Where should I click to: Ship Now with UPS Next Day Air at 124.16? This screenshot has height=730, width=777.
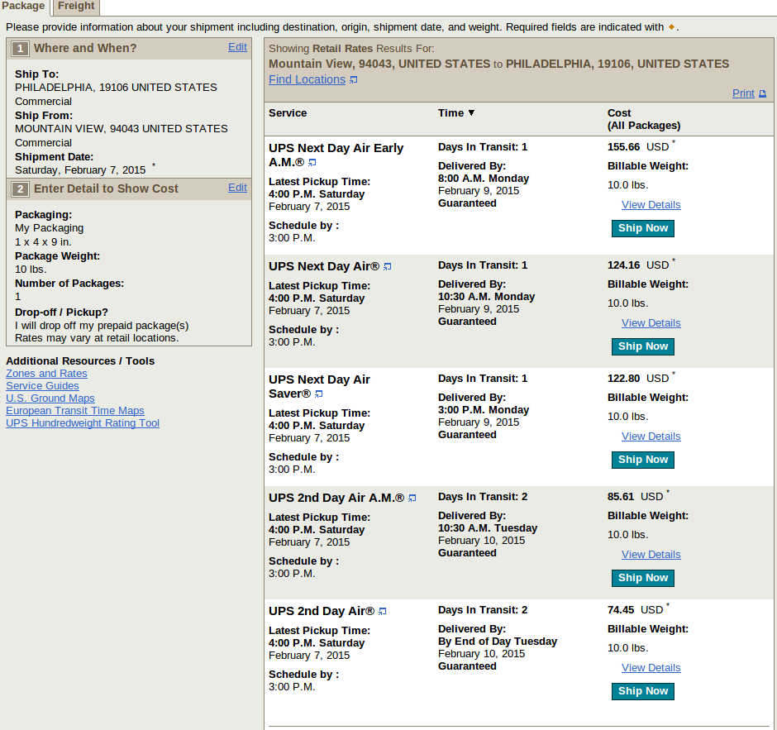pyautogui.click(x=643, y=346)
